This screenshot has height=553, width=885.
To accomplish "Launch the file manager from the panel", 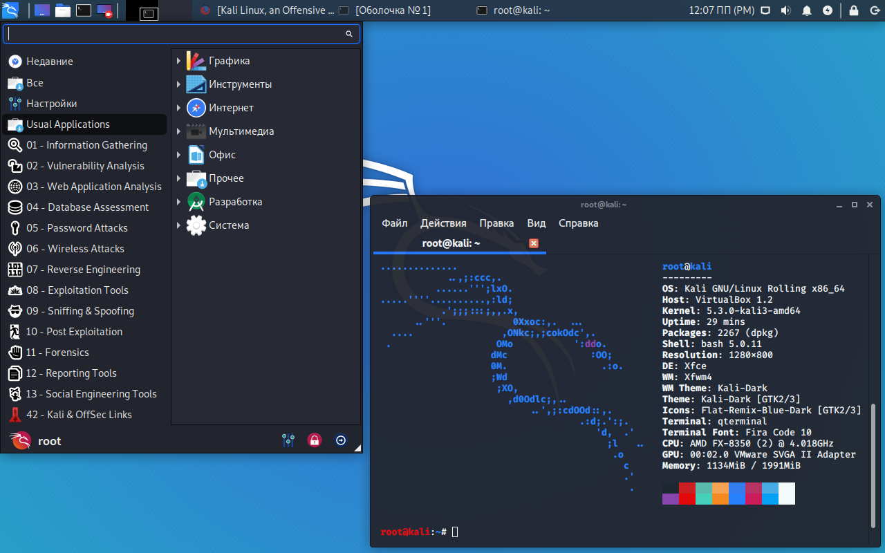I will click(63, 10).
